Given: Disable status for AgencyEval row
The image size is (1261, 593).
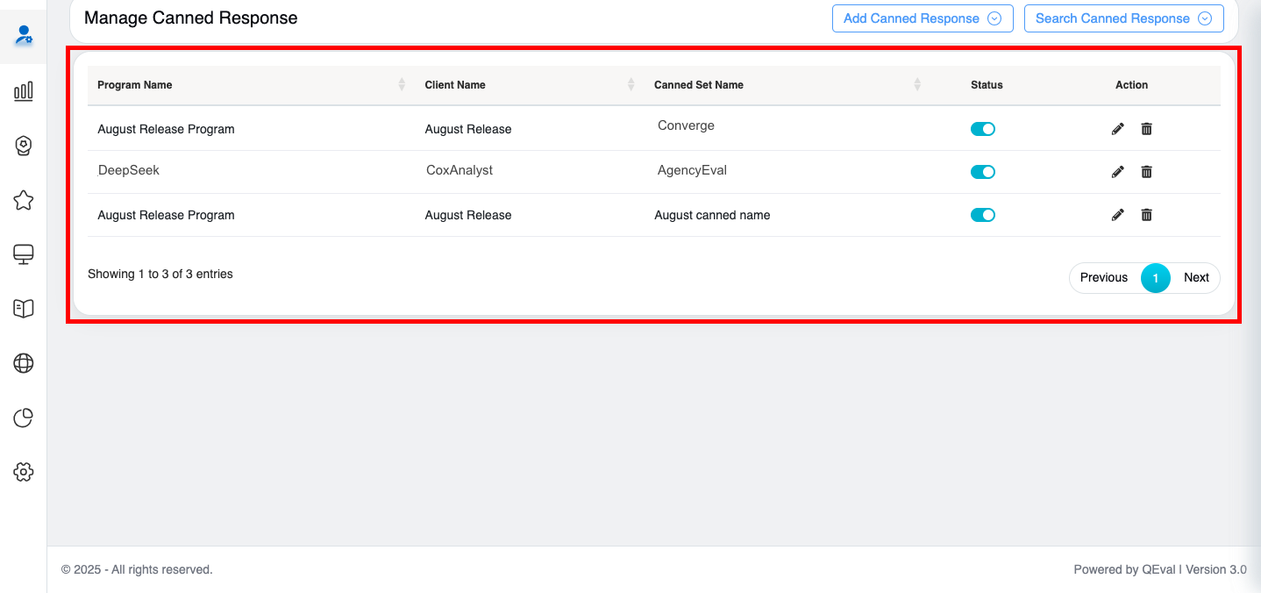Looking at the screenshot, I should click(x=982, y=172).
